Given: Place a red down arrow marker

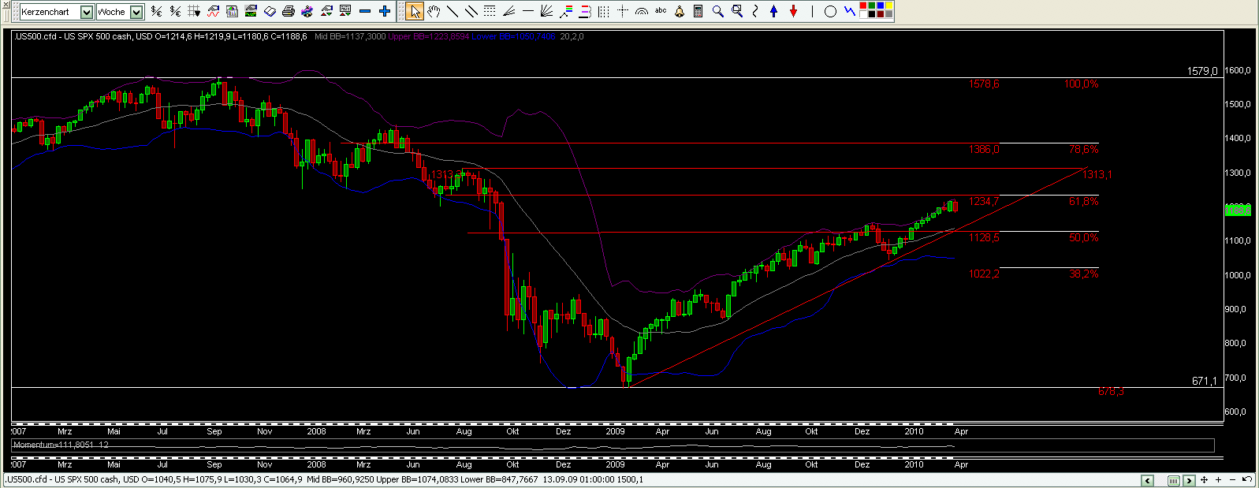Looking at the screenshot, I should 793,11.
